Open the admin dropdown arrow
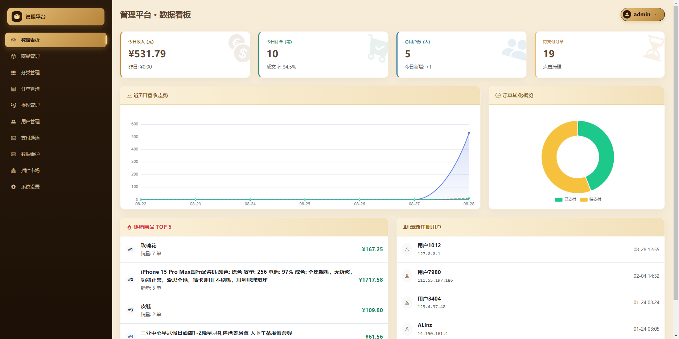This screenshot has width=679, height=339. point(655,15)
